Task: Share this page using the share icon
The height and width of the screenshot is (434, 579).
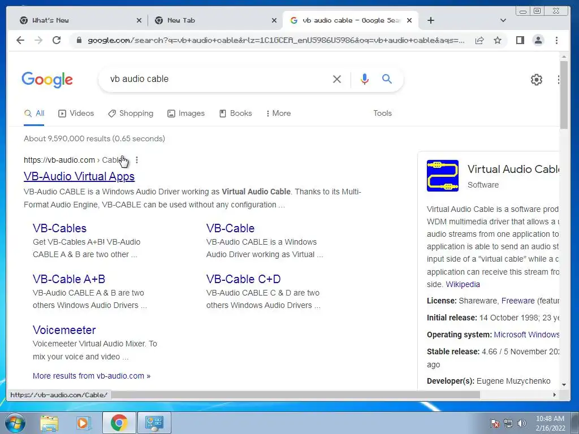Action: click(479, 40)
